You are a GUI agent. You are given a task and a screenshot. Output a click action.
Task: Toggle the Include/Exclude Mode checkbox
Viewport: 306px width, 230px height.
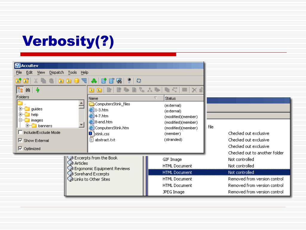pyautogui.click(x=20, y=132)
